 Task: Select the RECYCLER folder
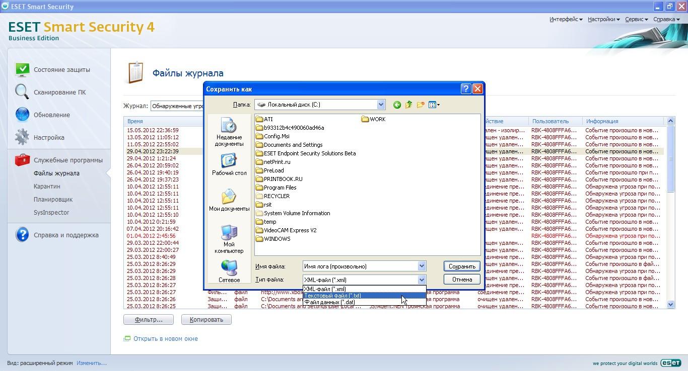click(x=272, y=196)
